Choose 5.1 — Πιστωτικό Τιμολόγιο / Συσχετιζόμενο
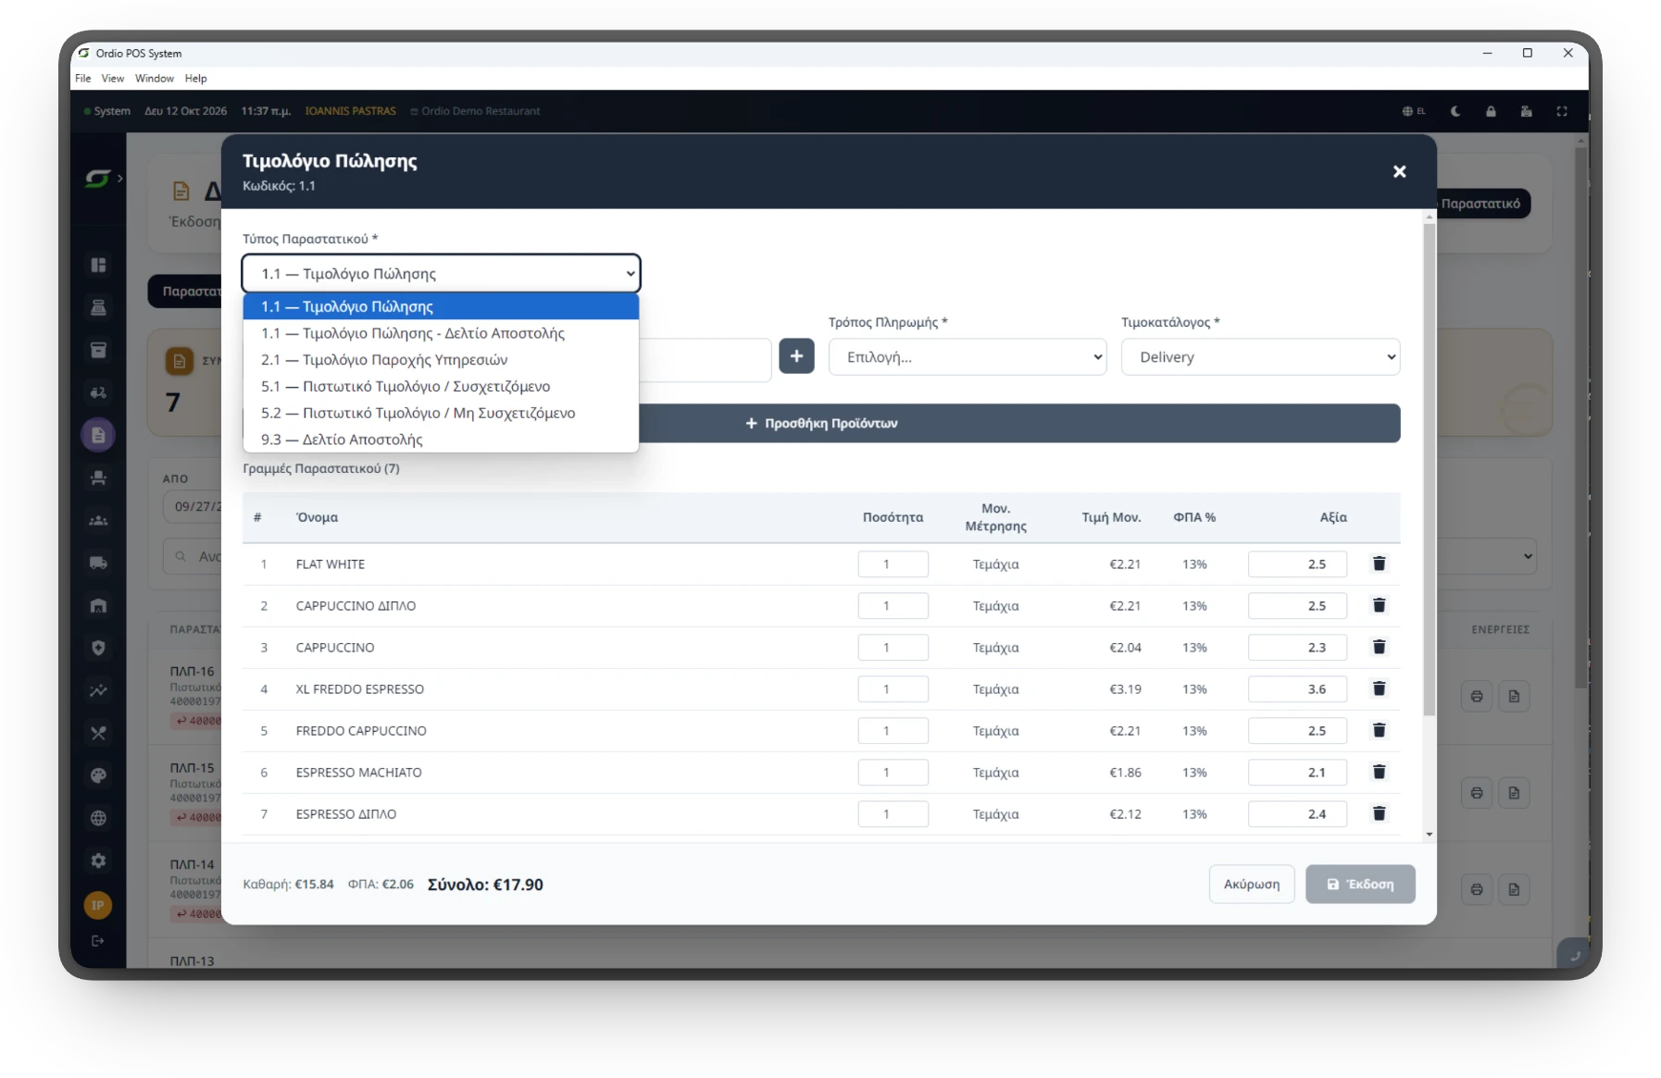Viewport: 1661px width, 1078px height. coord(441,387)
